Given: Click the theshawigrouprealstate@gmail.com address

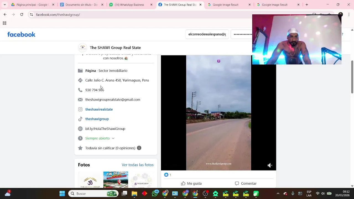Looking at the screenshot, I should coord(113,99).
